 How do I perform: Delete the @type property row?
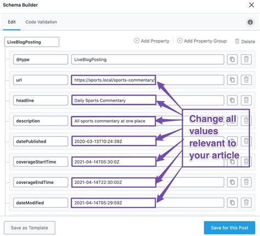click(246, 59)
